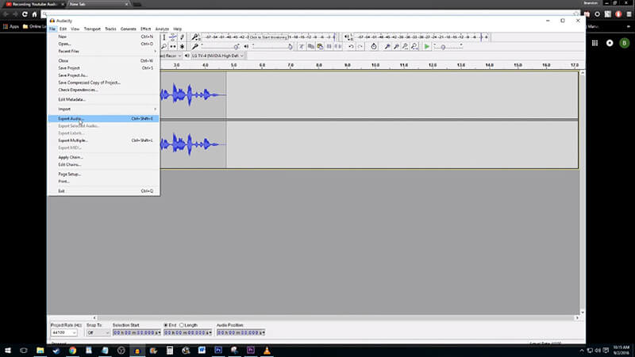The image size is (635, 357).
Task: Click the green Play-at-speed button
Action: click(x=427, y=47)
